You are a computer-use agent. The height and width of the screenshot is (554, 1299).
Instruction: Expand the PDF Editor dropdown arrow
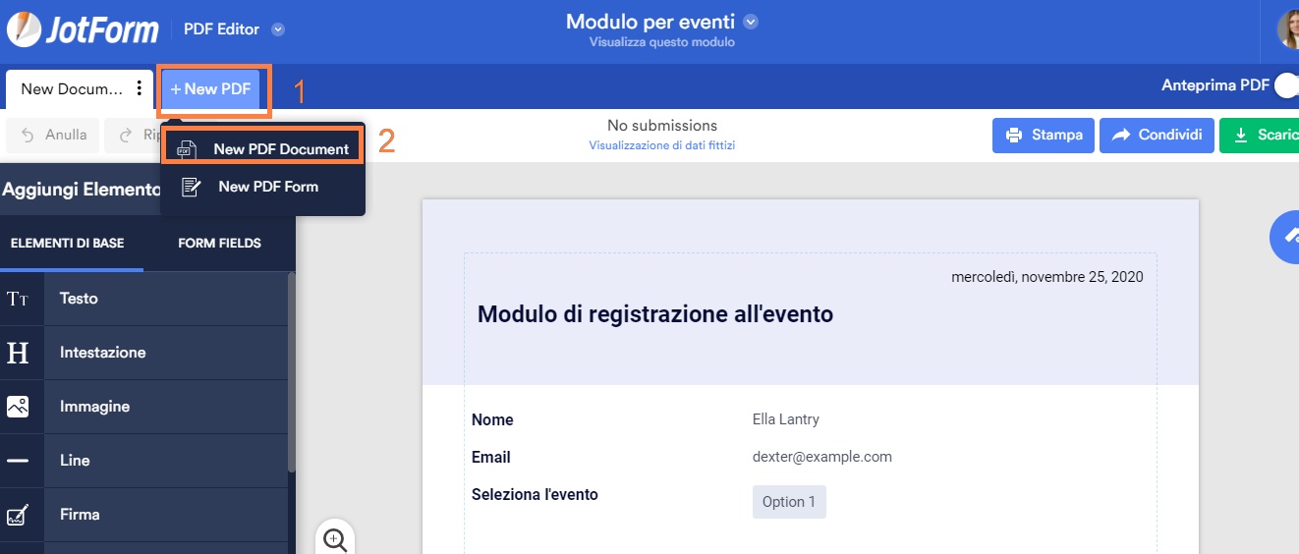278,29
